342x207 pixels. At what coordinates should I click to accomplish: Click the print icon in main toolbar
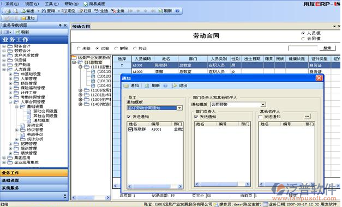coord(8,11)
